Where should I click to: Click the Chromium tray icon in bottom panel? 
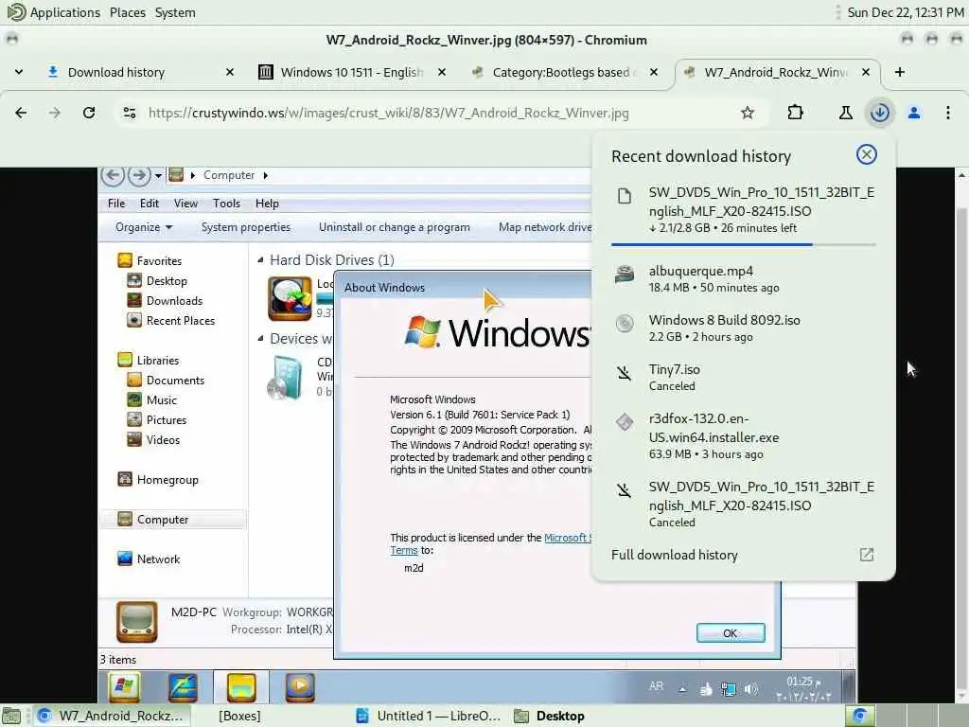(859, 716)
